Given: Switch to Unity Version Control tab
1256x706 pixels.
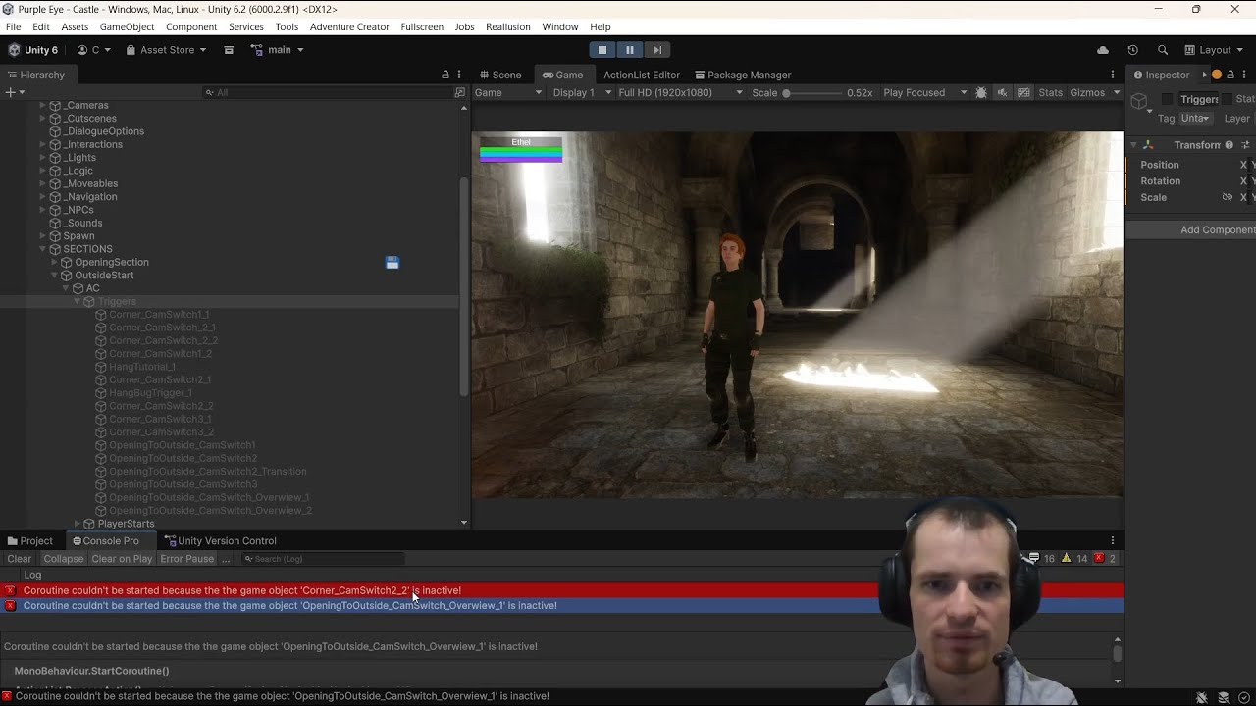Looking at the screenshot, I should click(220, 541).
